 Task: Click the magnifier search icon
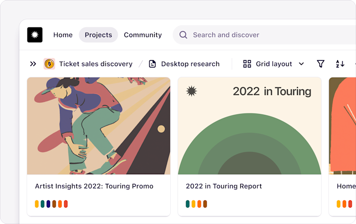click(x=183, y=35)
